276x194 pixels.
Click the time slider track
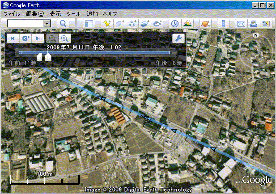(x=95, y=52)
